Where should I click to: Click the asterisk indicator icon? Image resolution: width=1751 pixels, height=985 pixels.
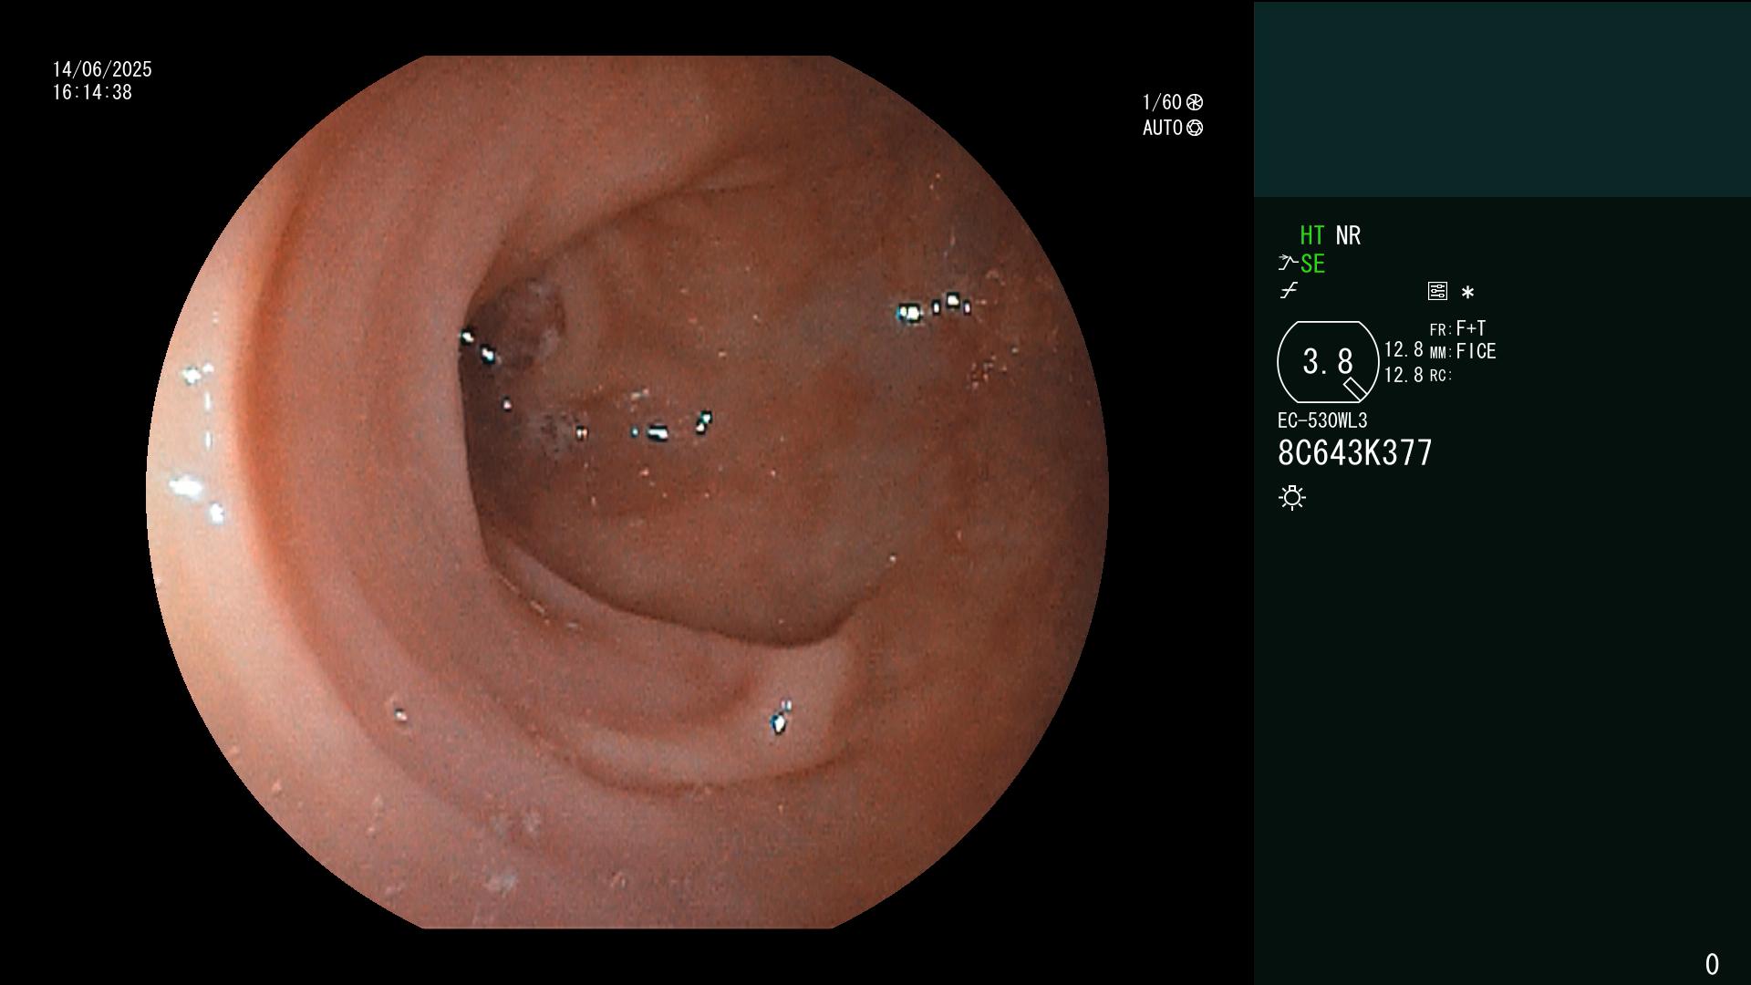pyautogui.click(x=1467, y=292)
